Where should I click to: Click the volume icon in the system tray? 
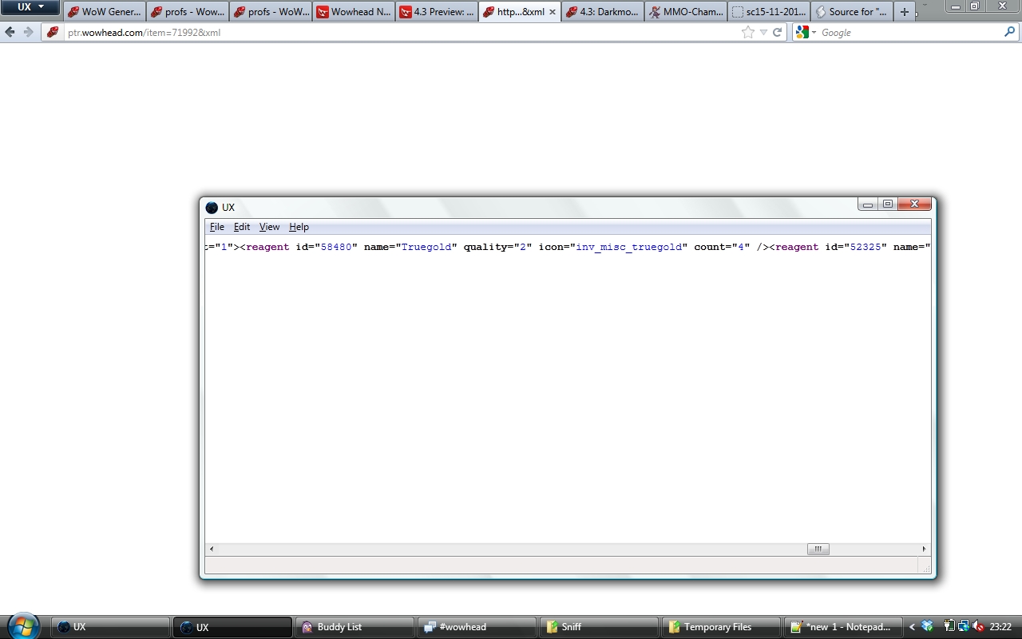(978, 627)
